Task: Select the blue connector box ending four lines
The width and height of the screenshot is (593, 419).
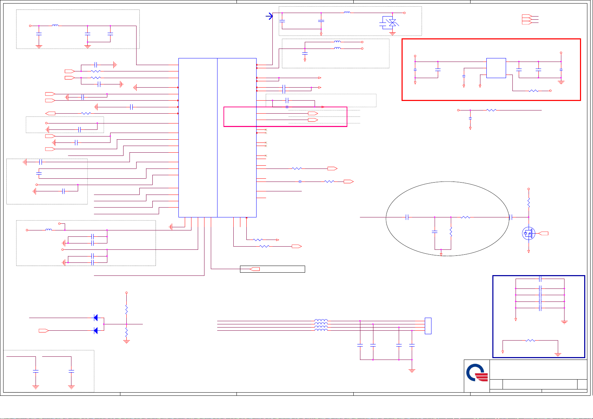Action: 428,326
